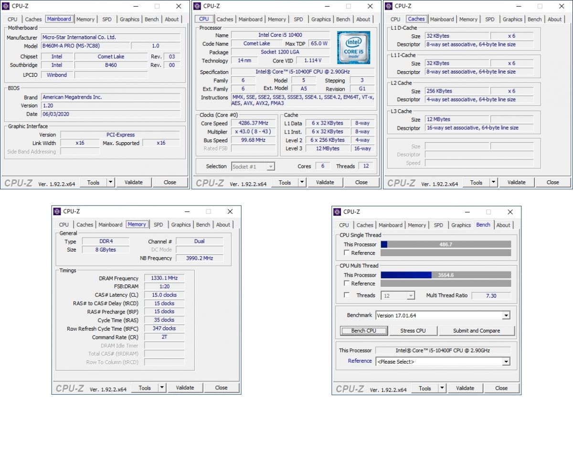Click the Intel Core i5 logo badge

pos(354,48)
